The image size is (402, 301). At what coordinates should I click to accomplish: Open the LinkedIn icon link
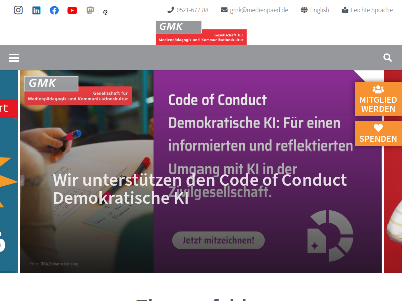click(x=36, y=10)
